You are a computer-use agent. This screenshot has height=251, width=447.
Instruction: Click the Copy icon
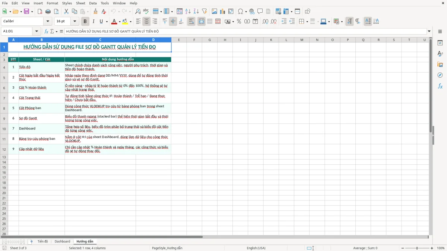74,12
